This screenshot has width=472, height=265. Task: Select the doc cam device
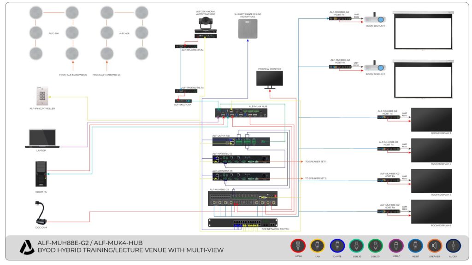41,213
